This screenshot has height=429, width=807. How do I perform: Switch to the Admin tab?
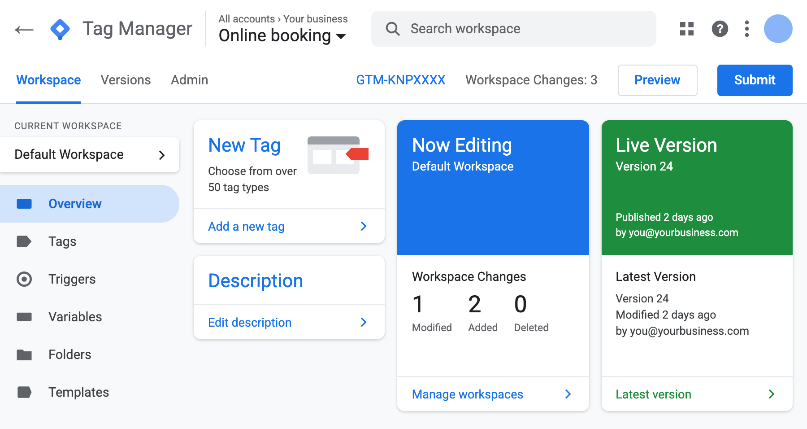190,80
